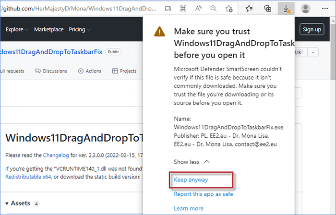Expand the Explore menu on GitHub
The width and height of the screenshot is (336, 215).
[17, 29]
